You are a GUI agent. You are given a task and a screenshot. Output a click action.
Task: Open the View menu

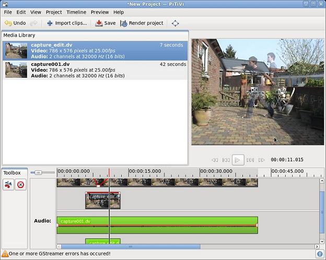pyautogui.click(x=36, y=12)
